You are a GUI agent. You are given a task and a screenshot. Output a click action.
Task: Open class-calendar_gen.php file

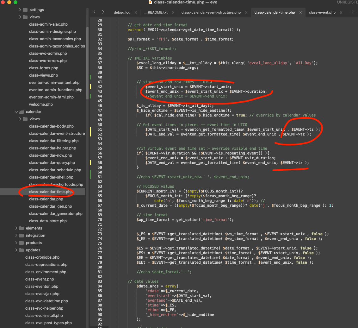click(51, 206)
